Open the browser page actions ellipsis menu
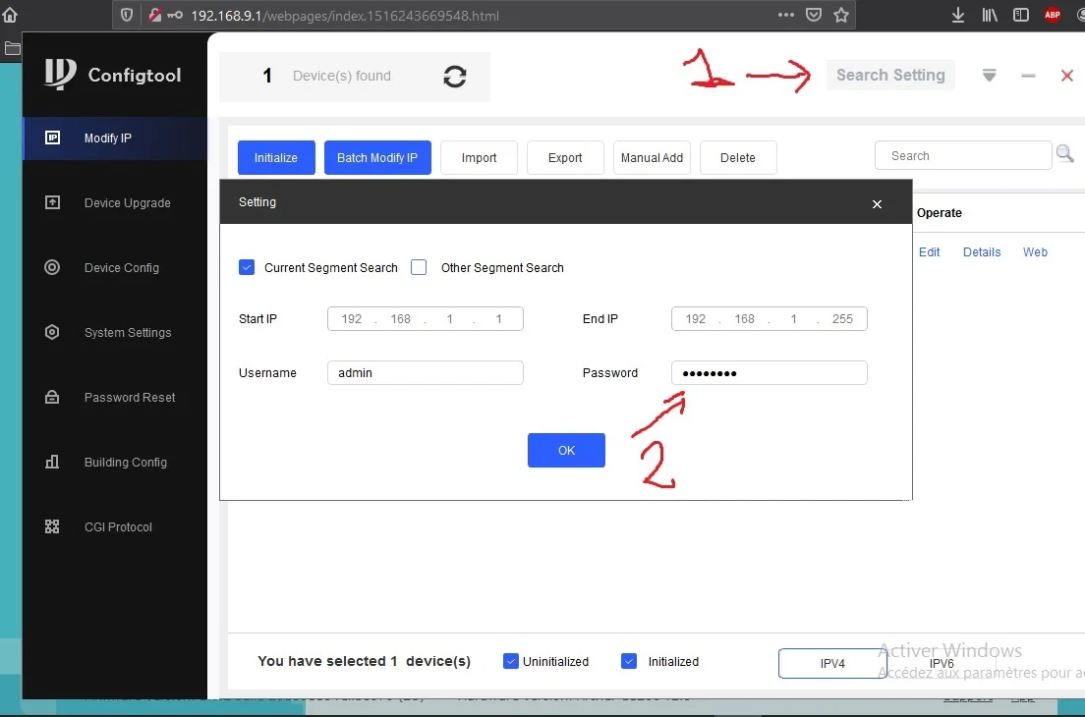 pyautogui.click(x=786, y=15)
